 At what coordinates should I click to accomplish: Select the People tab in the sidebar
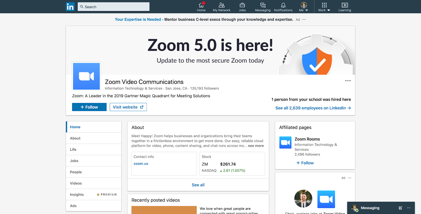(94, 172)
